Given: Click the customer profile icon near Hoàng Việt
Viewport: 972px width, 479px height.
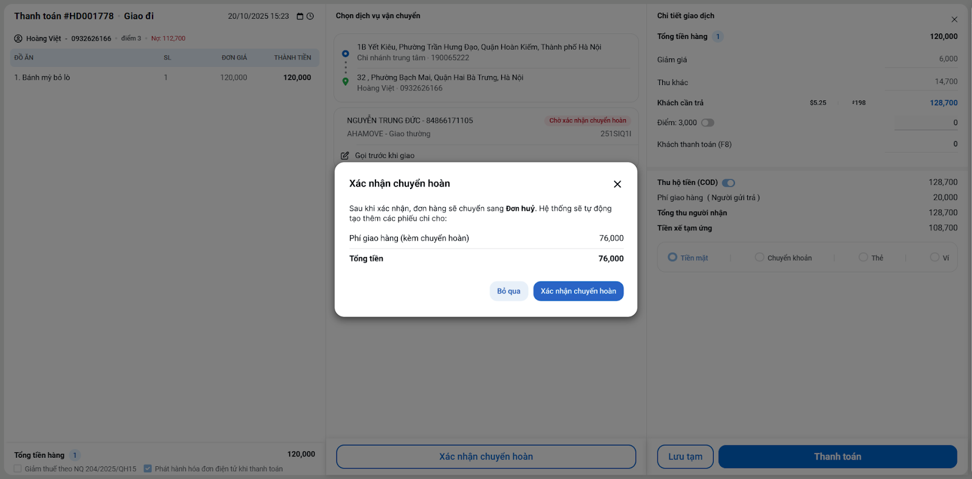Looking at the screenshot, I should 18,38.
